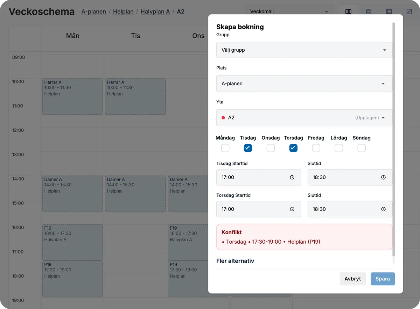
Task: Check the Fredag checkbox
Action: pyautogui.click(x=316, y=148)
